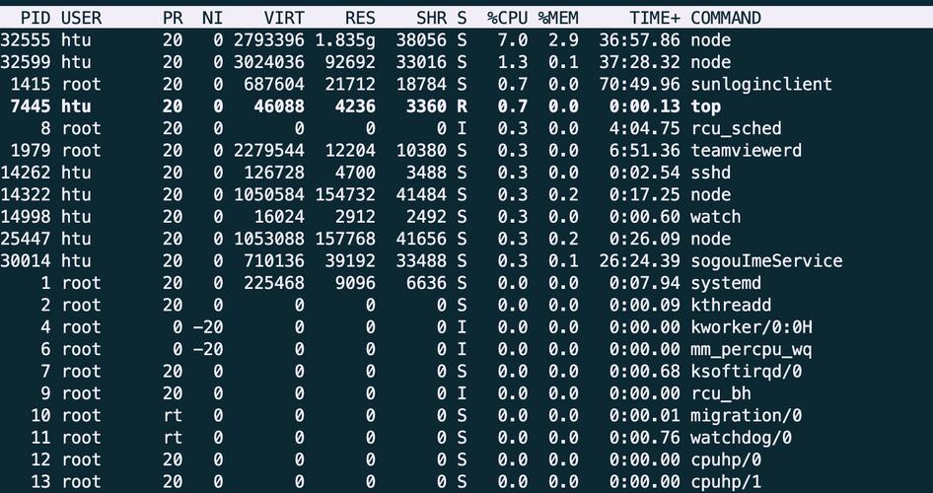Select the sogouImeService command entry

766,261
